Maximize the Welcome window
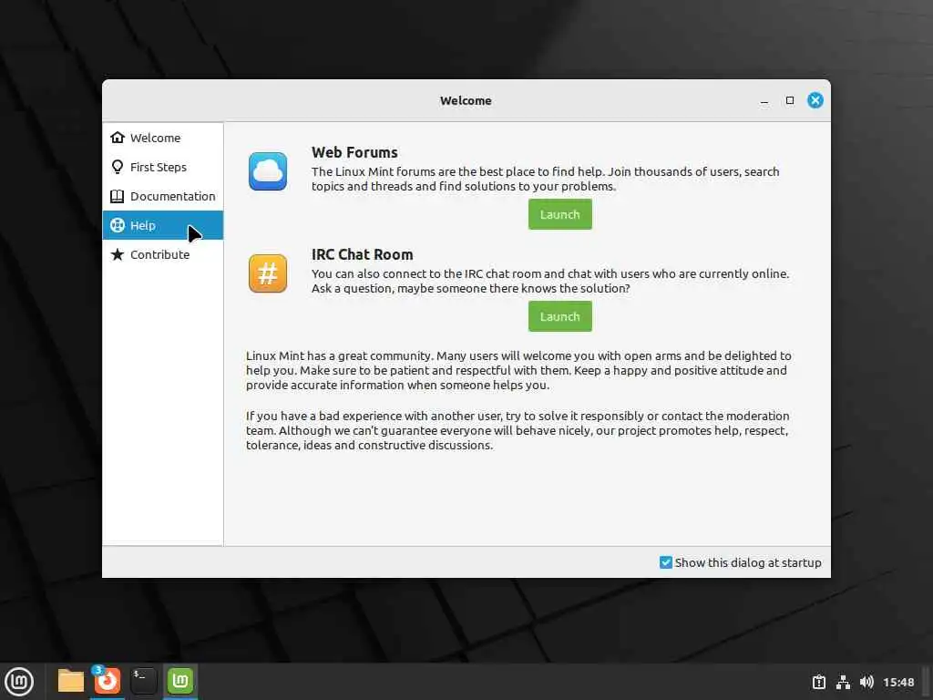The image size is (933, 700). [x=790, y=100]
